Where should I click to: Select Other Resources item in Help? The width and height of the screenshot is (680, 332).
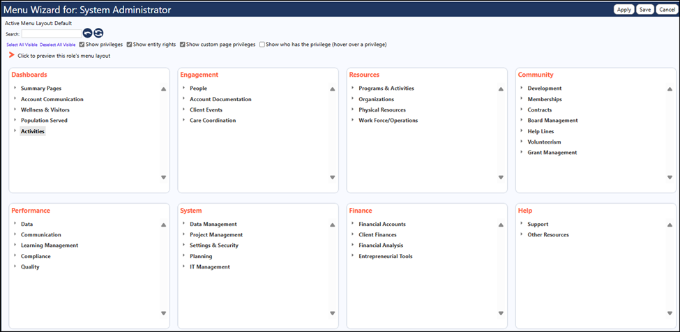coord(548,235)
